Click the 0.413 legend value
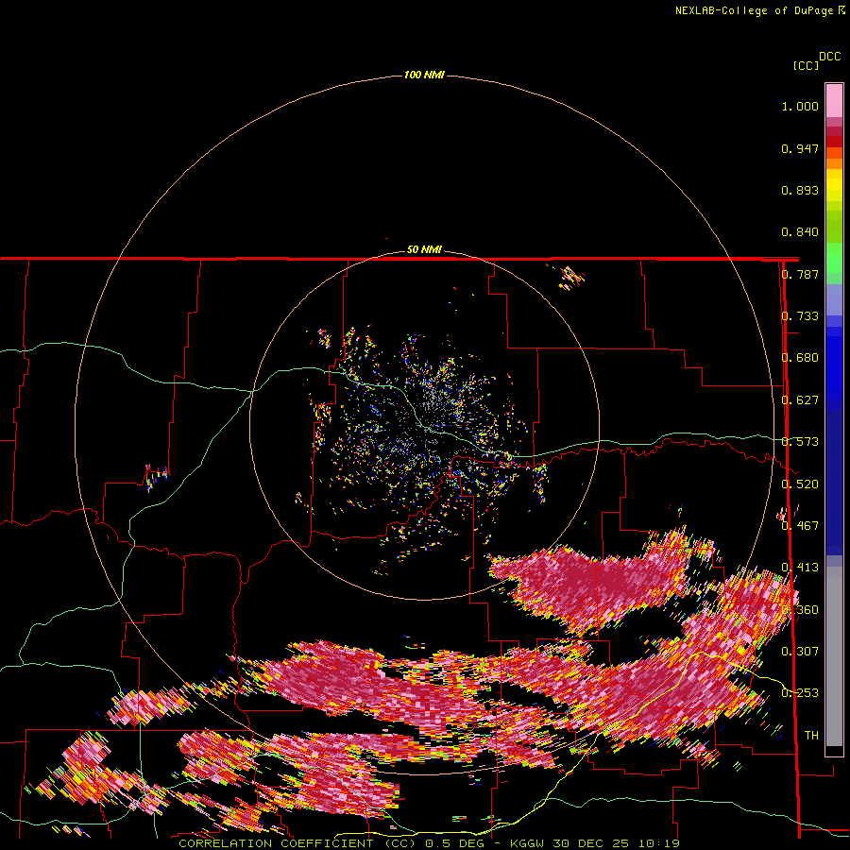 click(800, 568)
